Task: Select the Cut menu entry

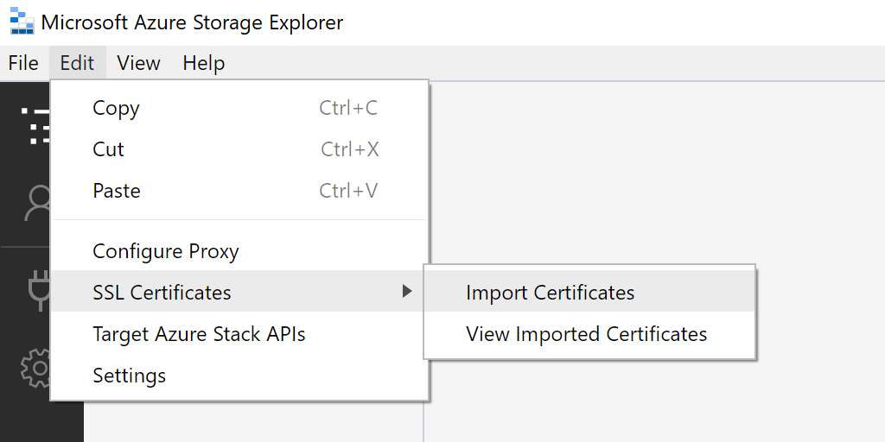Action: click(109, 149)
